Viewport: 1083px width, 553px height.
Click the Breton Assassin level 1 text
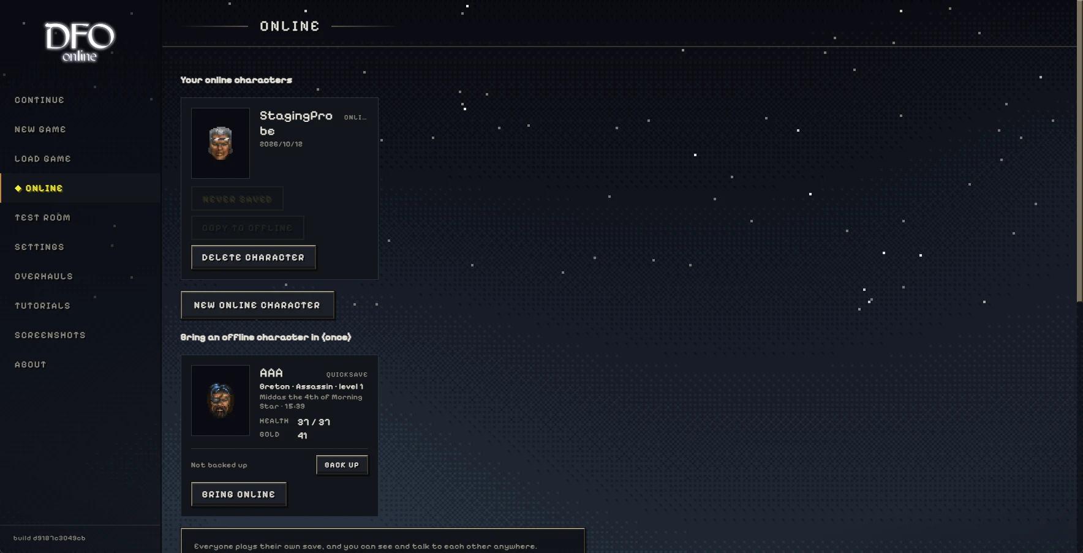[311, 386]
